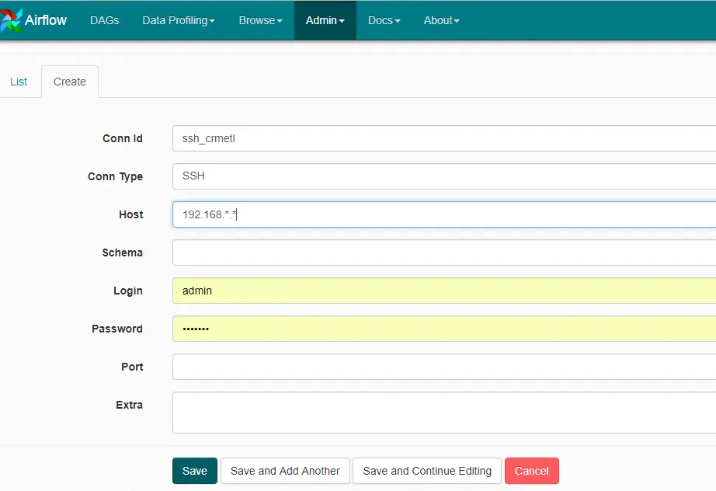Click the empty Port field
The height and width of the screenshot is (491, 716).
(x=444, y=367)
